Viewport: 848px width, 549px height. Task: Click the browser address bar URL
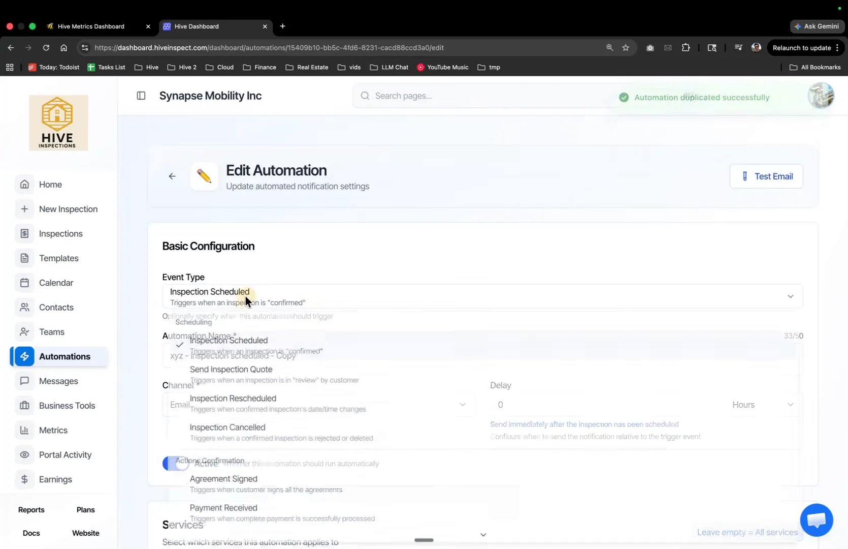(269, 48)
